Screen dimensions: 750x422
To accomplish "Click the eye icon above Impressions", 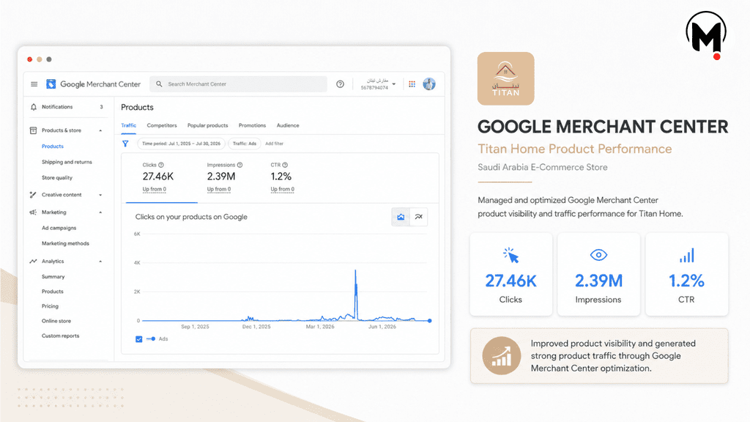I will (598, 255).
